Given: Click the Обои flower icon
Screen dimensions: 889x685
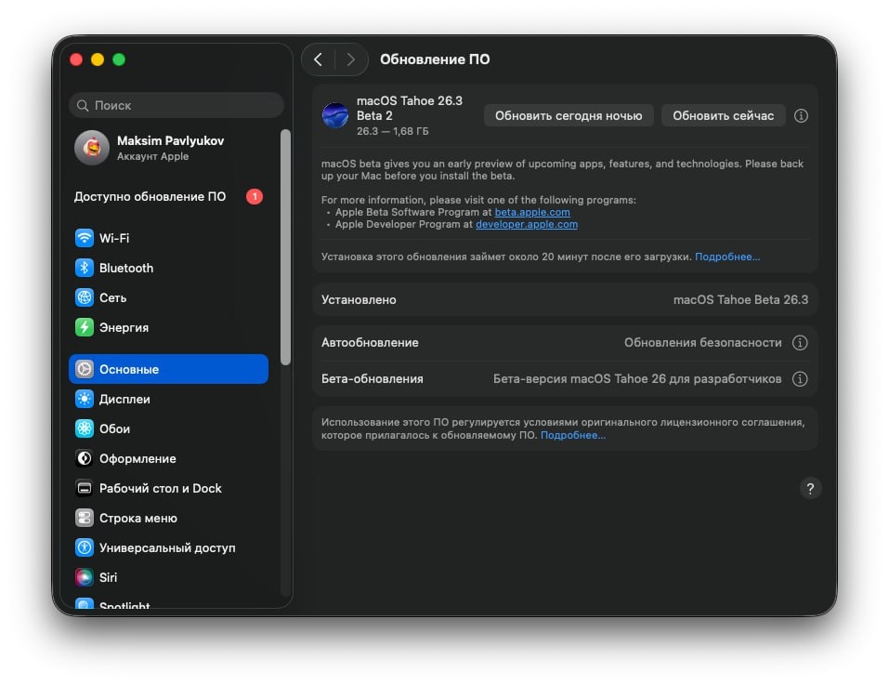Looking at the screenshot, I should [x=85, y=428].
